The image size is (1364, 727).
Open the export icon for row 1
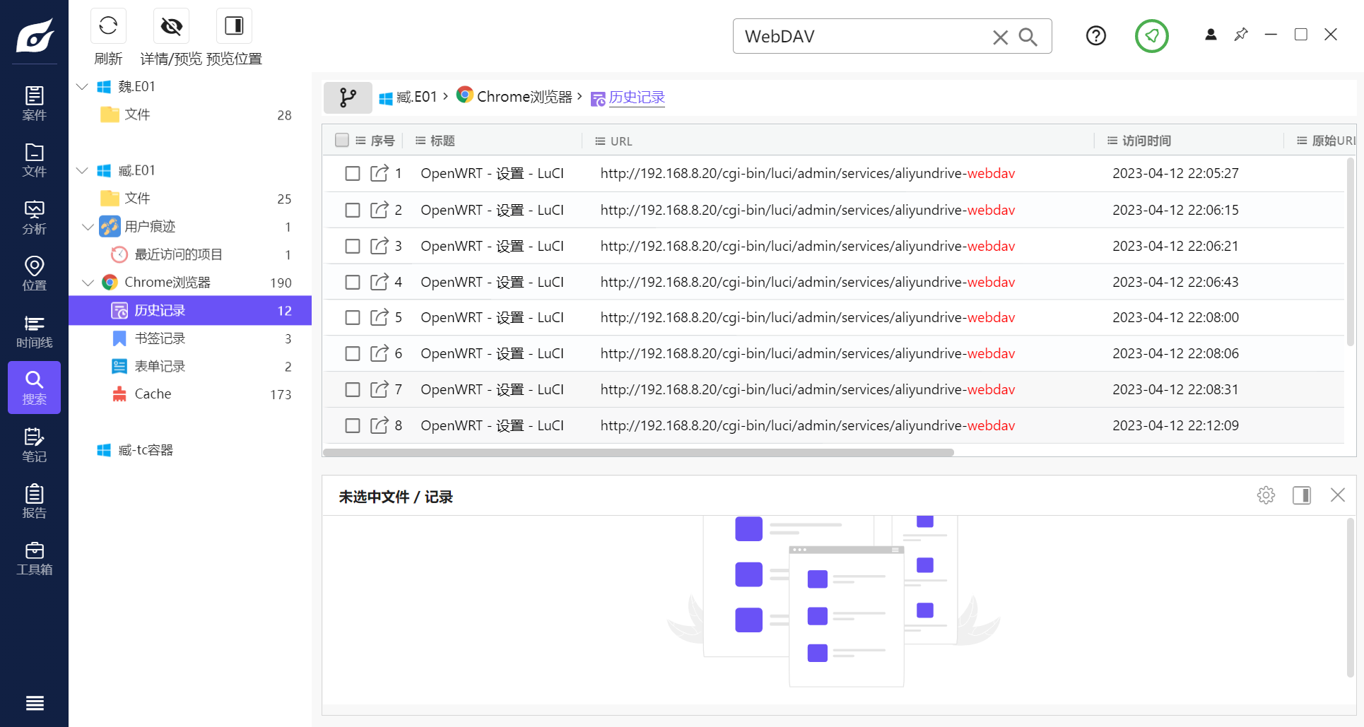pyautogui.click(x=380, y=173)
